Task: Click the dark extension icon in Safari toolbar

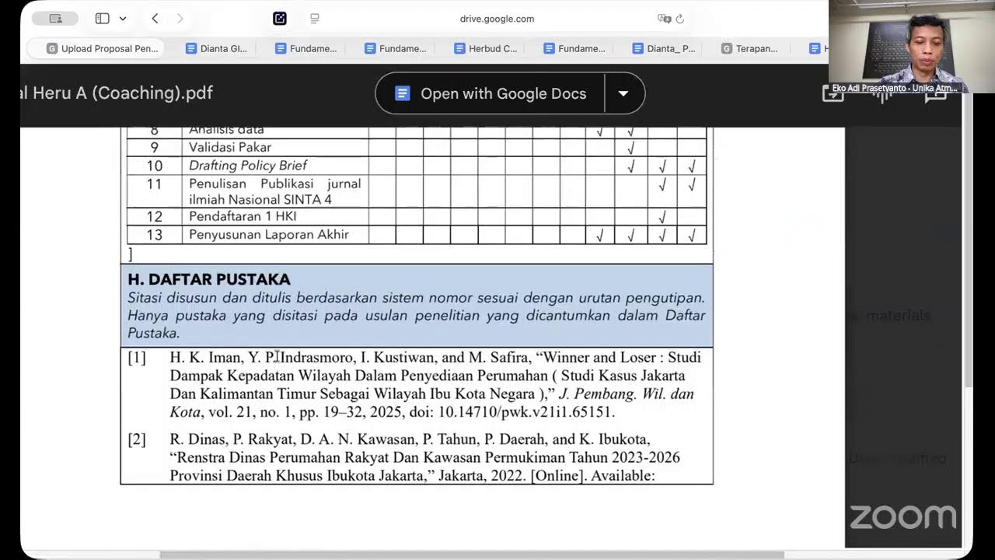Action: (x=280, y=19)
